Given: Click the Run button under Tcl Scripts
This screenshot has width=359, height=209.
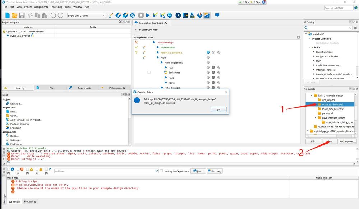Looking at the screenshot, I should (x=329, y=141).
